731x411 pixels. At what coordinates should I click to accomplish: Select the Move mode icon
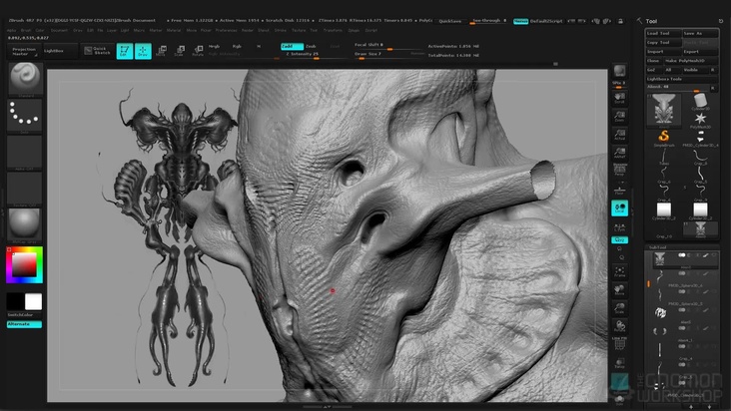coord(162,51)
